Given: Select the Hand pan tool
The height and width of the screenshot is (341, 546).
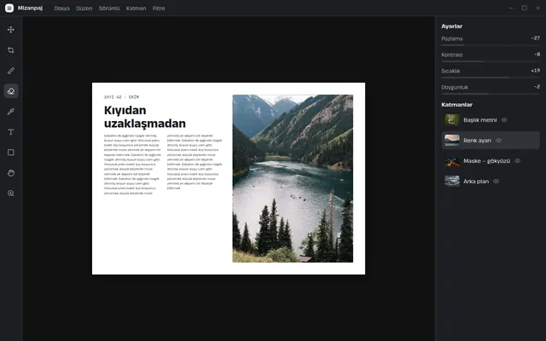Looking at the screenshot, I should point(11,173).
